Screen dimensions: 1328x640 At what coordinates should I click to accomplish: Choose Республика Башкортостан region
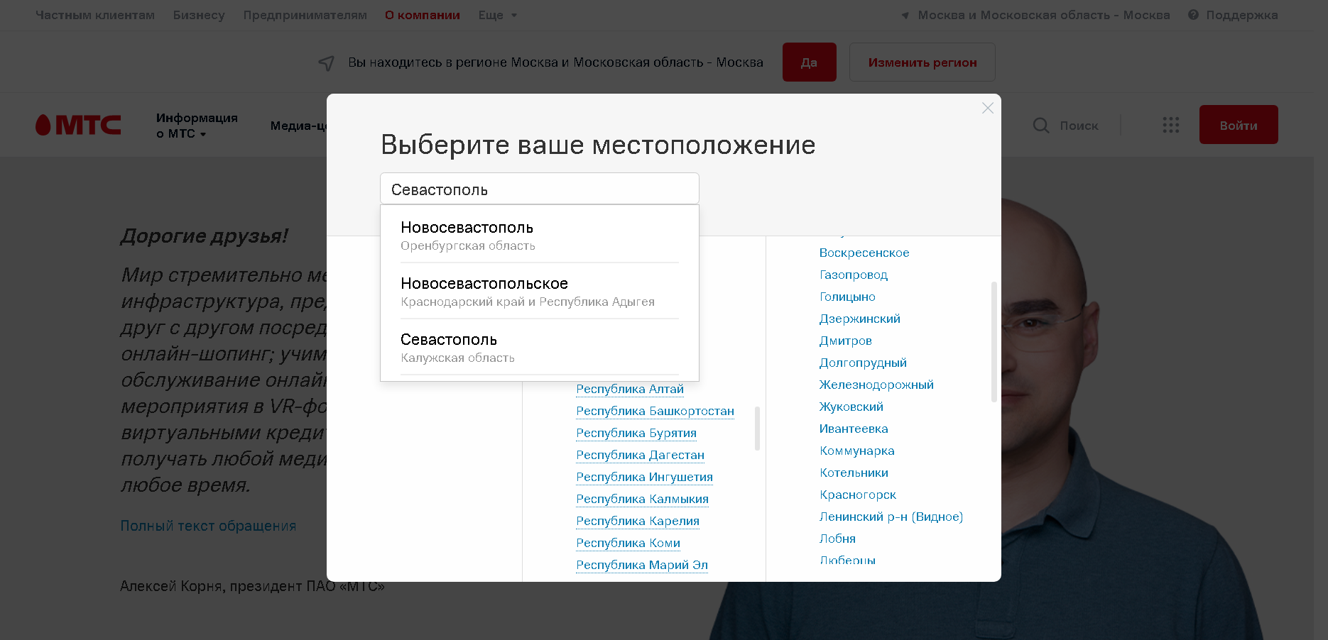pyautogui.click(x=655, y=411)
